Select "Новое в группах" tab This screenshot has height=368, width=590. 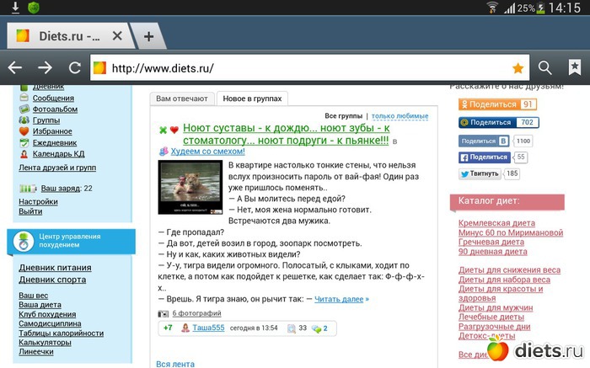252,99
